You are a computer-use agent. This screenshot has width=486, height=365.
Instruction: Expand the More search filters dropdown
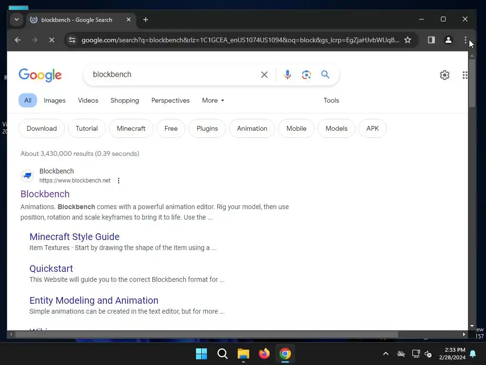[213, 100]
